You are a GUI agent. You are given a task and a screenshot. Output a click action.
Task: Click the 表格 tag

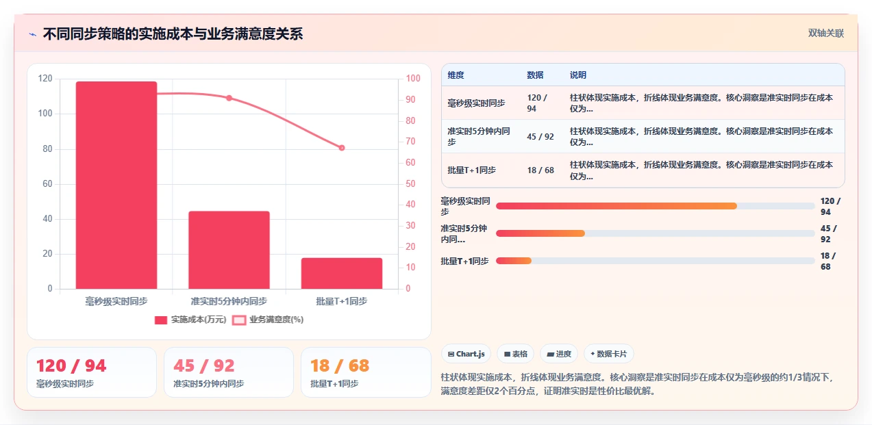coord(515,354)
